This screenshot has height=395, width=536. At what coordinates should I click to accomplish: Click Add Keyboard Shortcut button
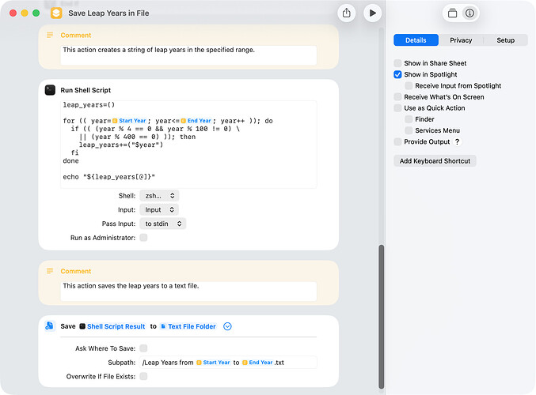(x=435, y=160)
